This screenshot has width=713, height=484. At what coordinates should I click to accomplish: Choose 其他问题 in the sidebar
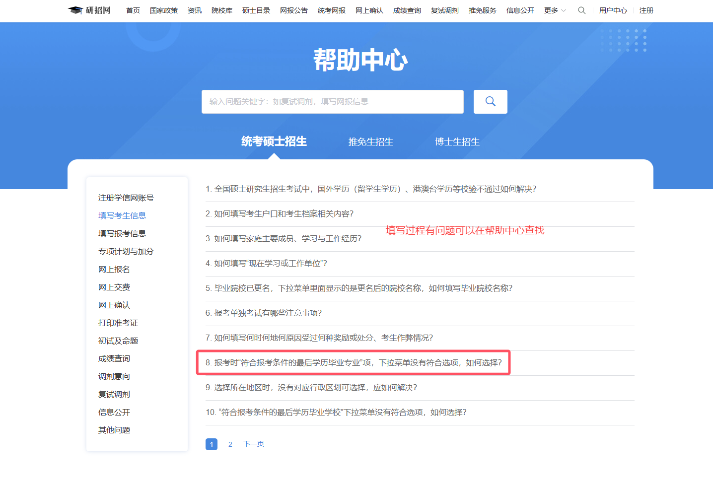click(114, 430)
